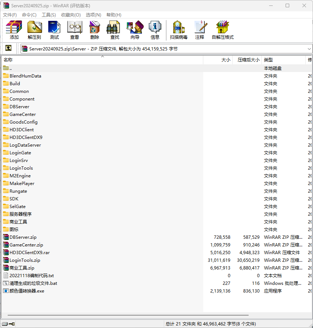Viewport: 313px width, 328px height.
Task: Select the M2Engine folder
Action: click(x=20, y=176)
